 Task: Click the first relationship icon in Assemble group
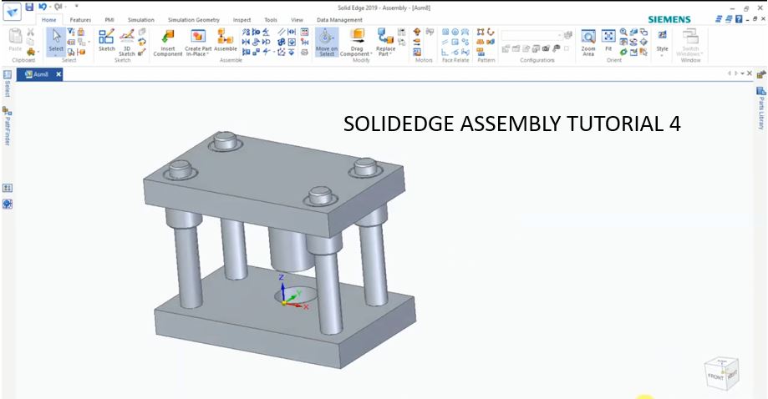click(x=246, y=32)
